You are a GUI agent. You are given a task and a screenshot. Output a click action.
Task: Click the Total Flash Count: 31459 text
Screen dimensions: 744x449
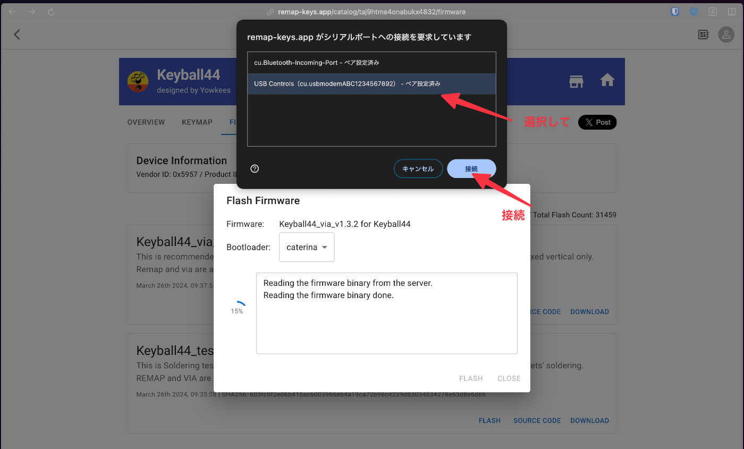(x=574, y=215)
